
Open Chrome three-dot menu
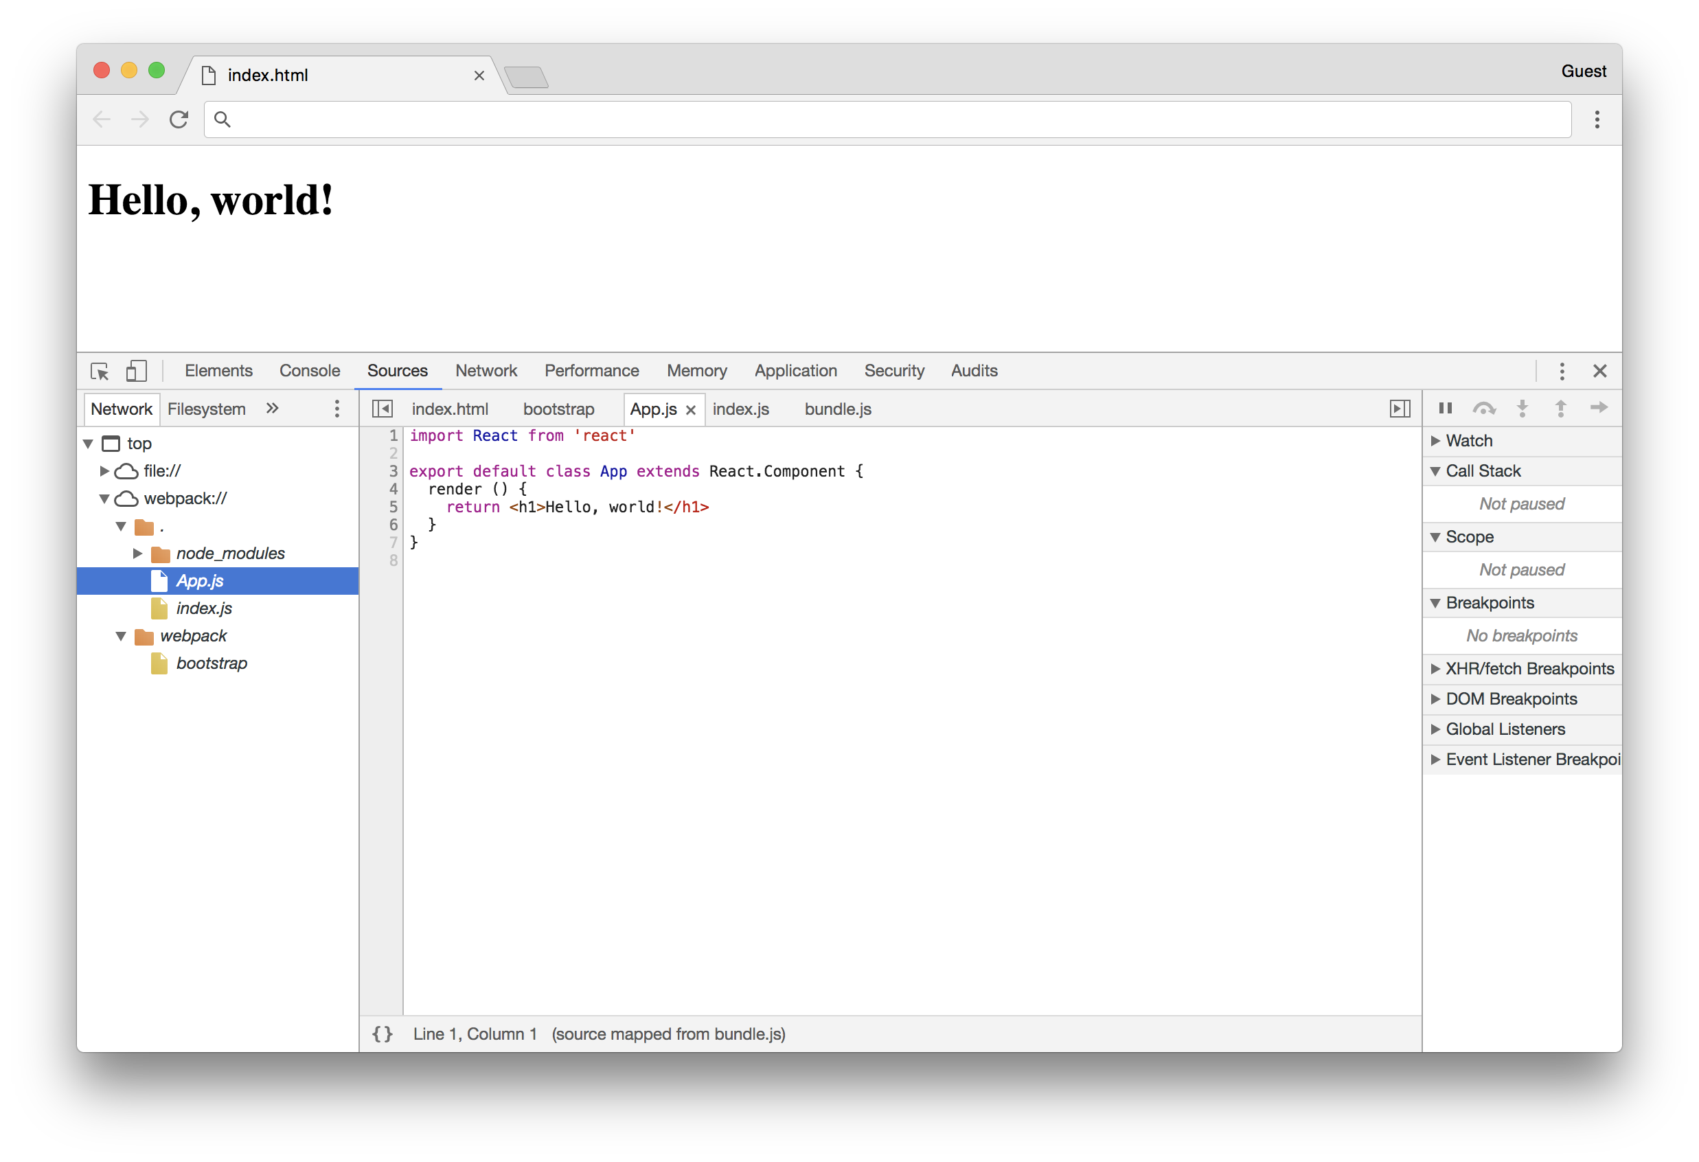point(1597,119)
